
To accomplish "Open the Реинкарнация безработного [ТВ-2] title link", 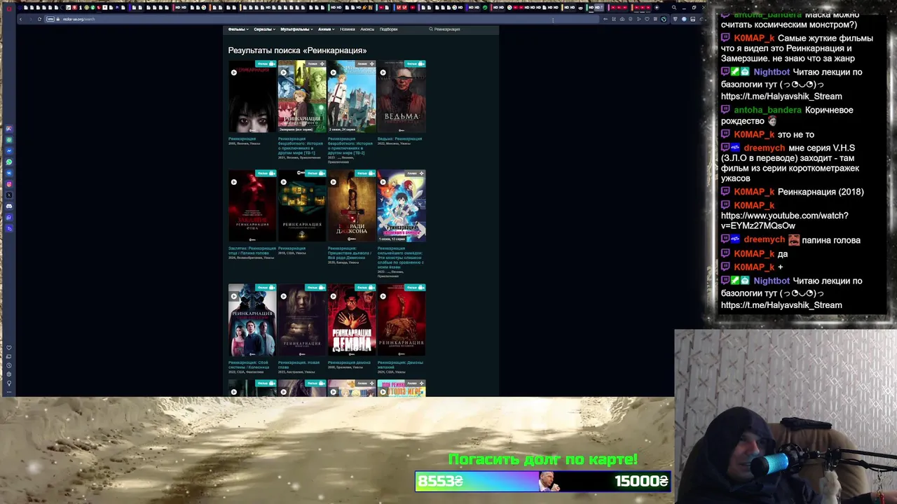I will point(350,146).
